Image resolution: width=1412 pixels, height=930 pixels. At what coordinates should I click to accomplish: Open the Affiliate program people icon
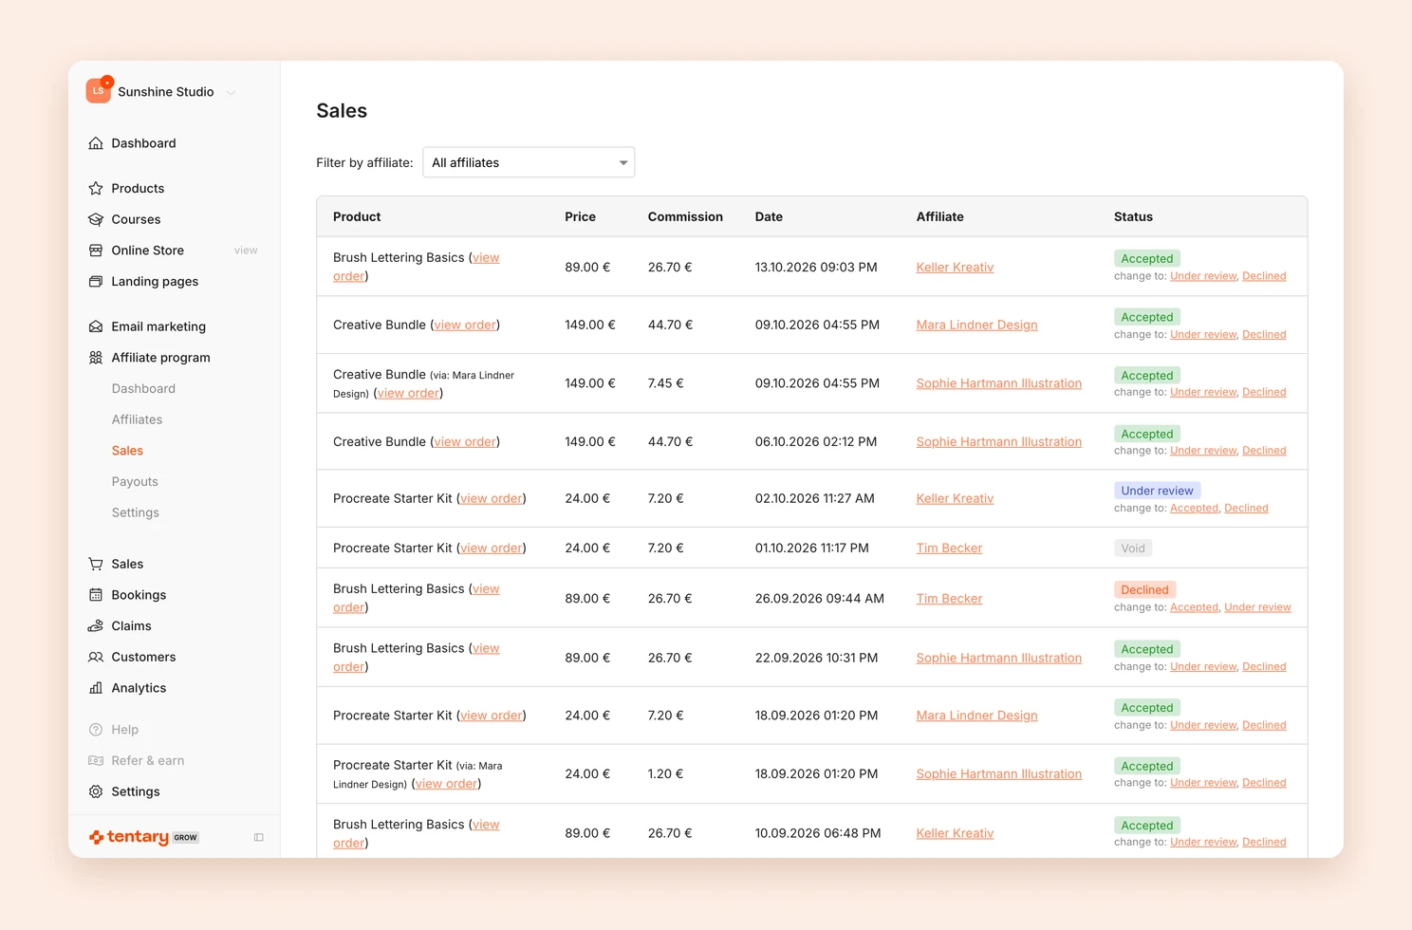tap(96, 358)
